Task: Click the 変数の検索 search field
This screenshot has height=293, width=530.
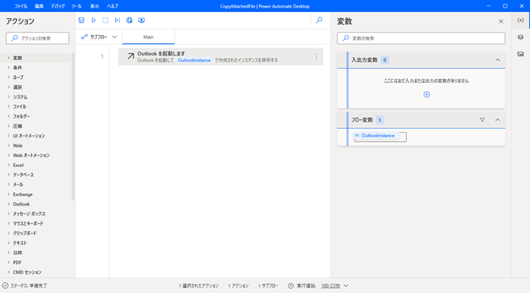Action: (421, 38)
